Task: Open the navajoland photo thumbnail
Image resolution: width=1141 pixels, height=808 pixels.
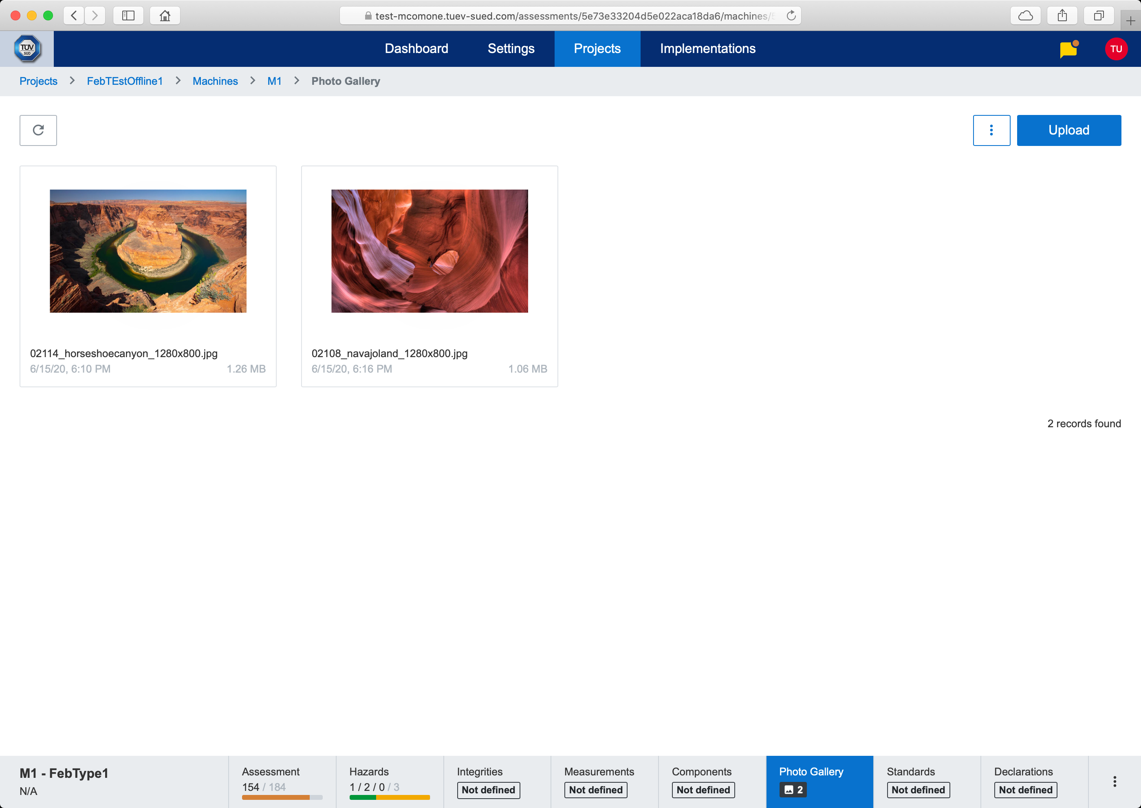Action: tap(429, 251)
